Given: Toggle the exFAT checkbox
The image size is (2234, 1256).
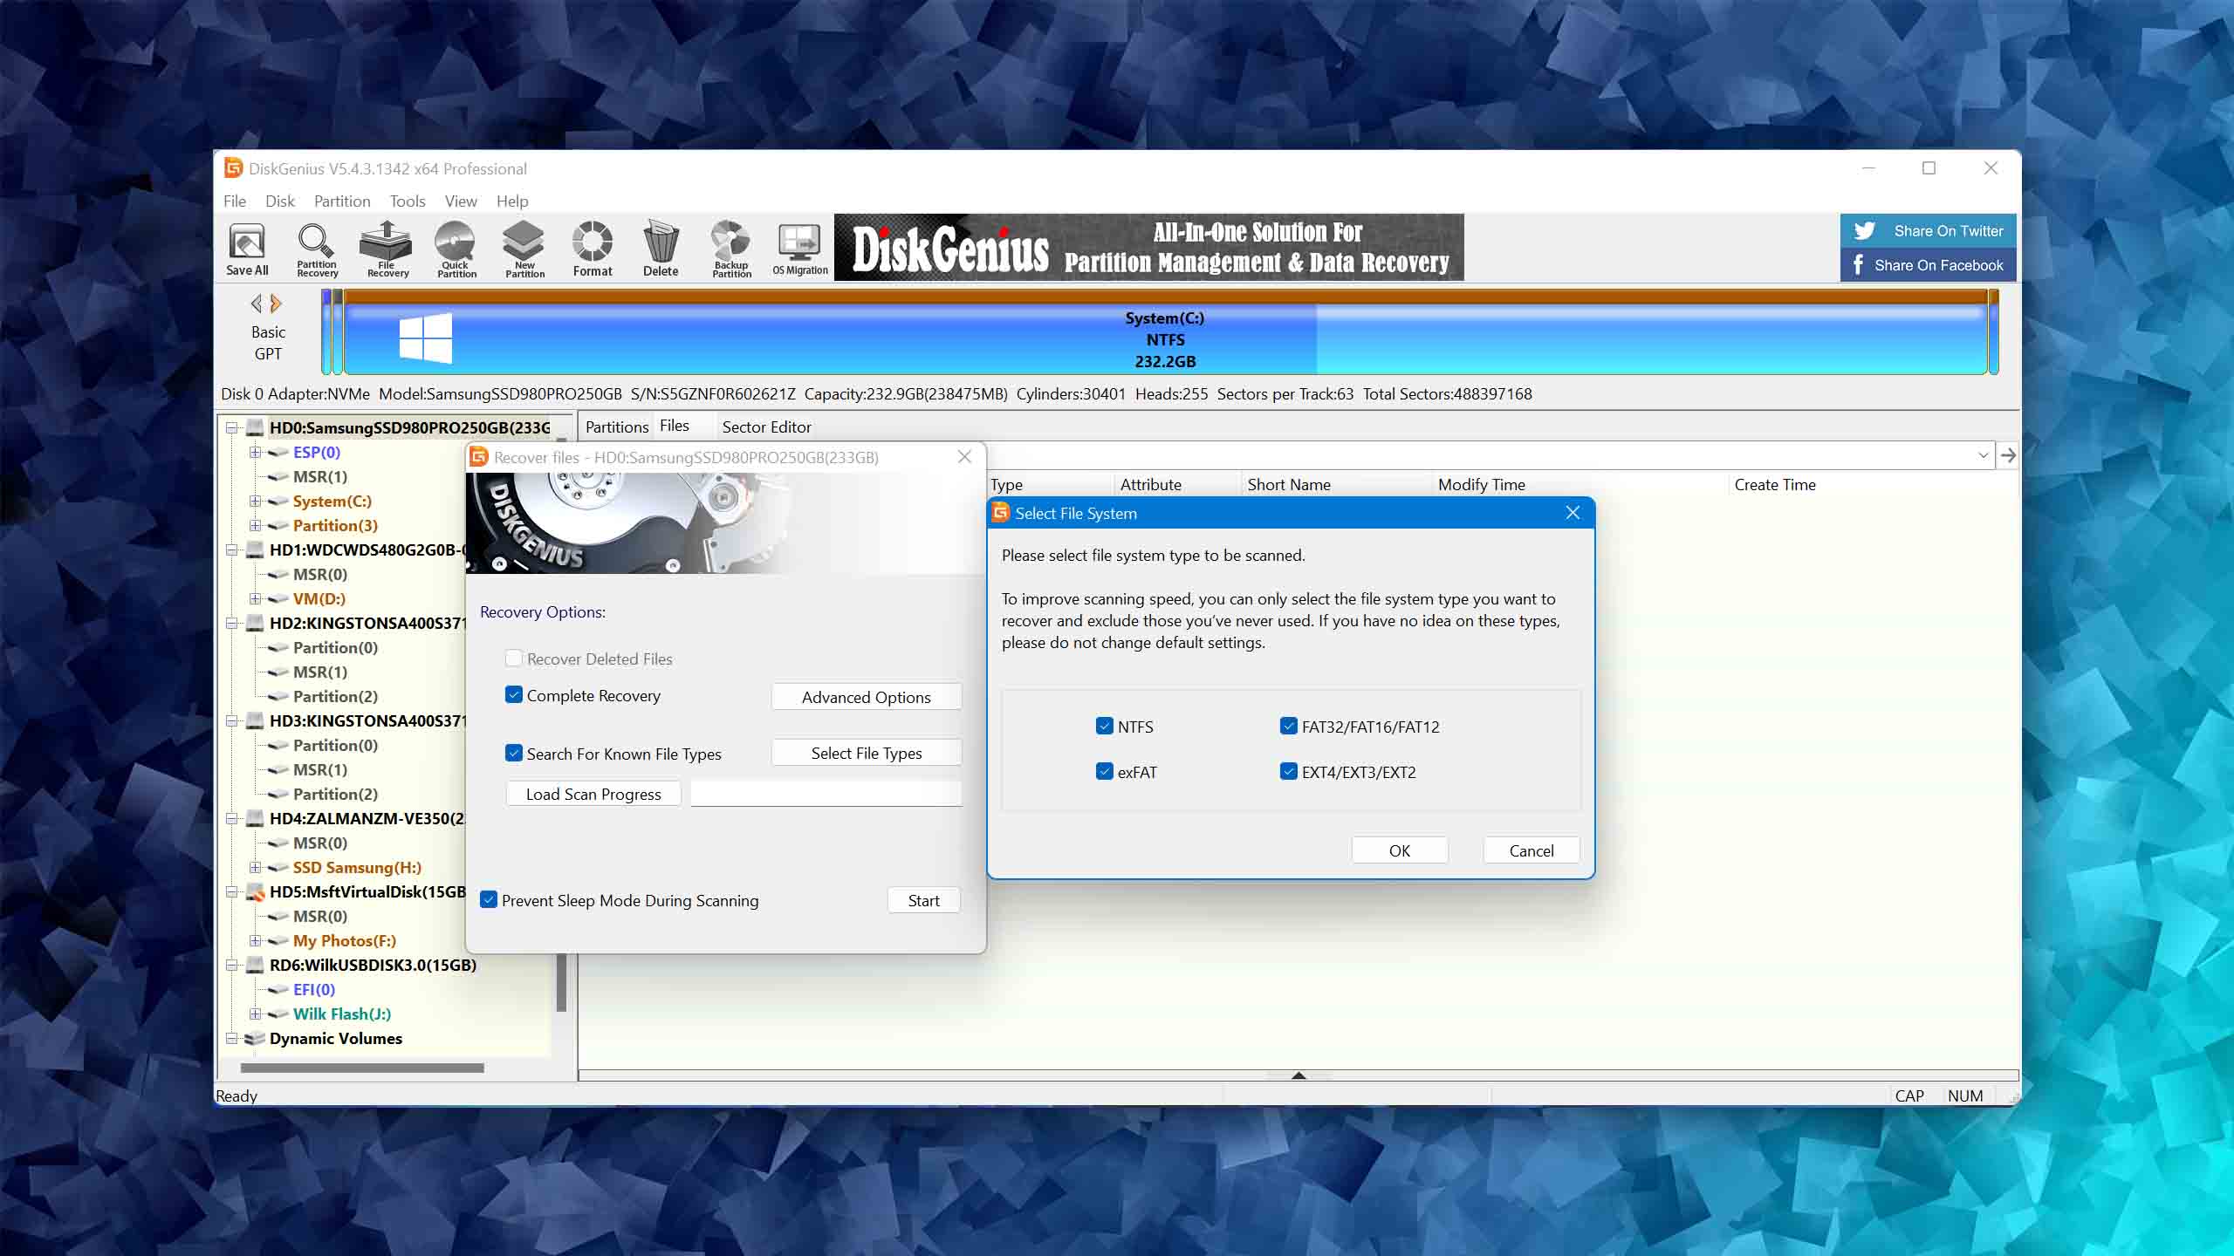Looking at the screenshot, I should coord(1105,771).
